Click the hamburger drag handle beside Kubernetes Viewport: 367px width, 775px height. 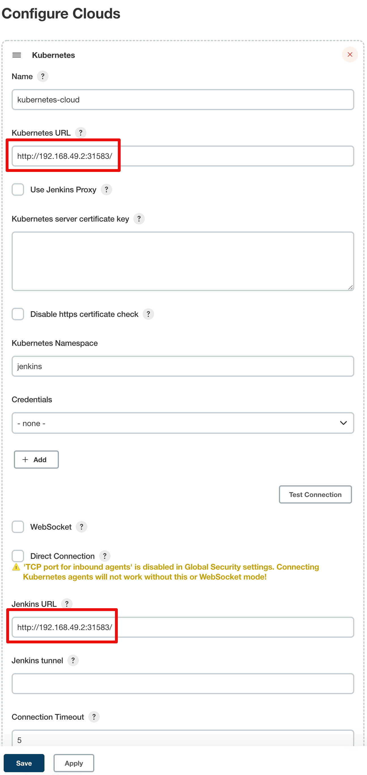coord(16,55)
